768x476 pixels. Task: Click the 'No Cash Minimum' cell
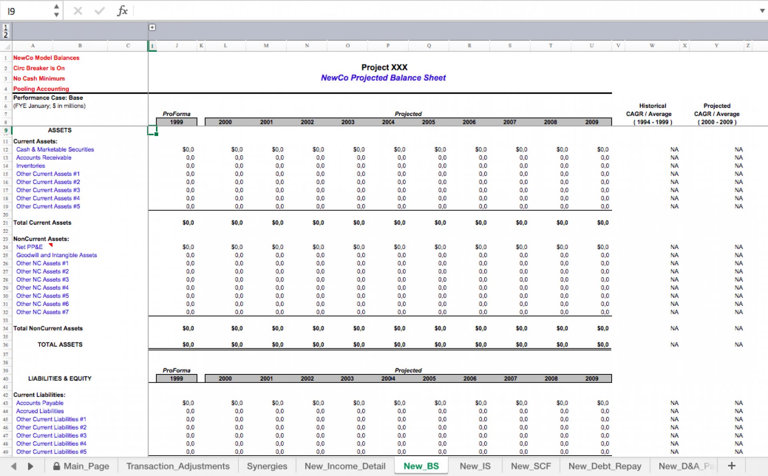[39, 78]
